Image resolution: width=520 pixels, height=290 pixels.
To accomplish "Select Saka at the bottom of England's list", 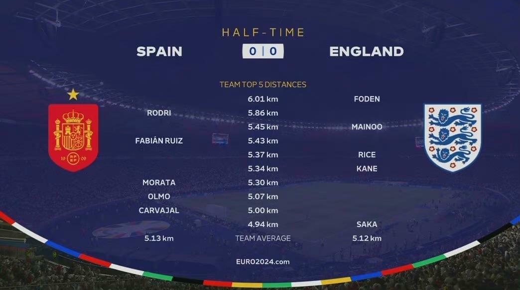I will 367,224.
